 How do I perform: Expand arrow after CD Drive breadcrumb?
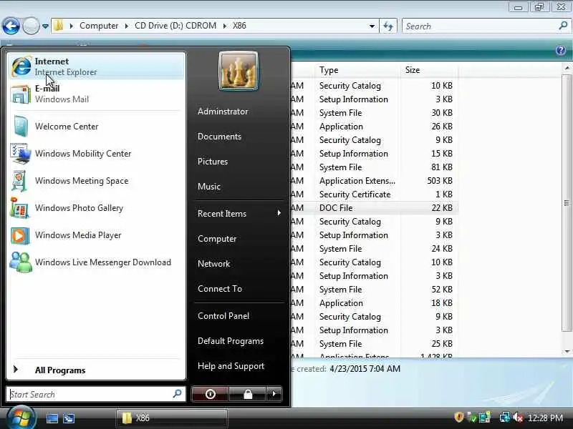point(224,26)
